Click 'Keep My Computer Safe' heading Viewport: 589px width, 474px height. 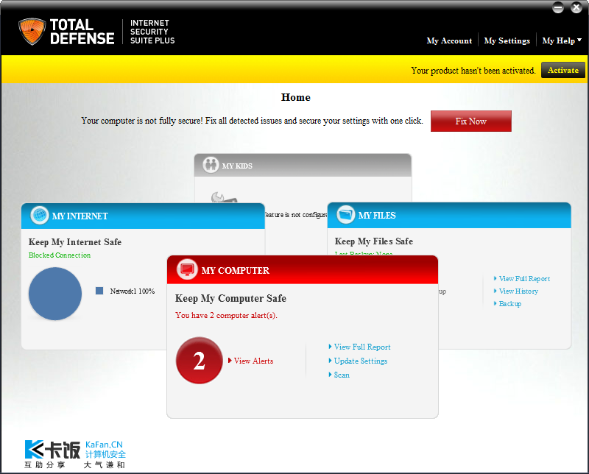230,298
